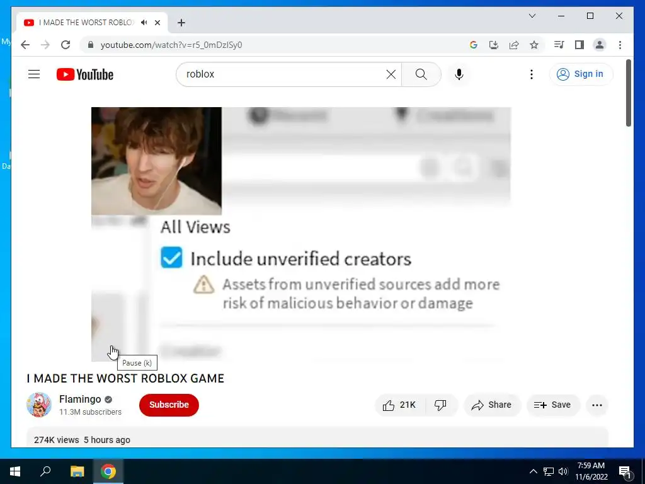Screen dimensions: 645x484
Task: Go to the YouTube home logo
Action: pyautogui.click(x=85, y=74)
